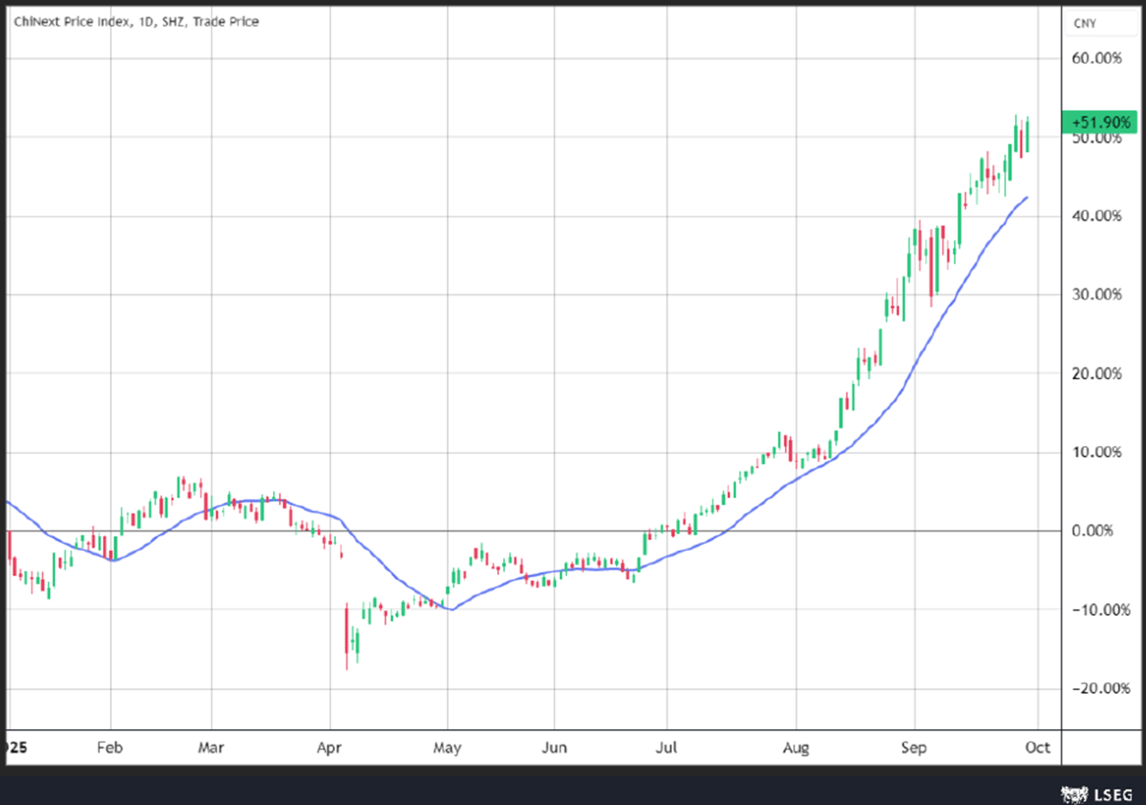The image size is (1146, 805).
Task: Click the 40.00% axis label
Action: point(1097,216)
